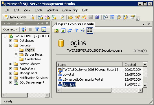Open the File menu
This screenshot has height=105, width=154.
(x=7, y=10)
